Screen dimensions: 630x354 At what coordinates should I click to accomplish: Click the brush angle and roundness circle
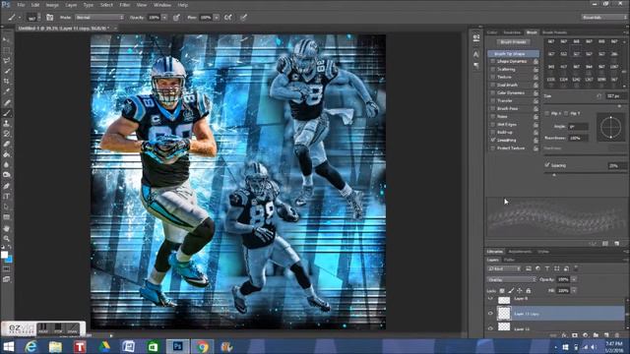coord(610,128)
